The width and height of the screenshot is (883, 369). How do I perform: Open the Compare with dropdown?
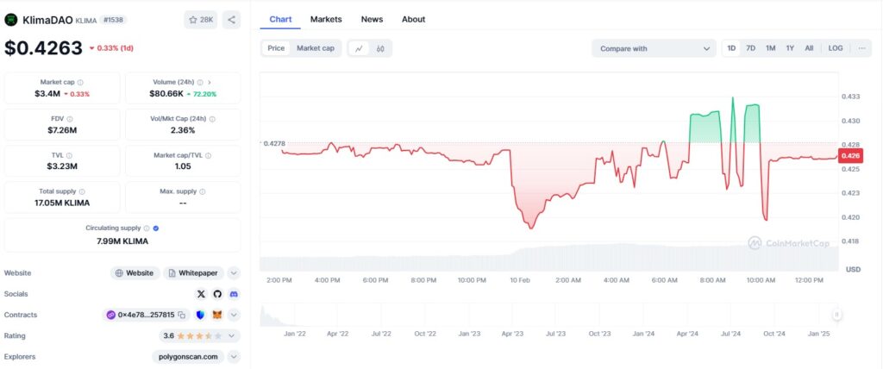654,48
